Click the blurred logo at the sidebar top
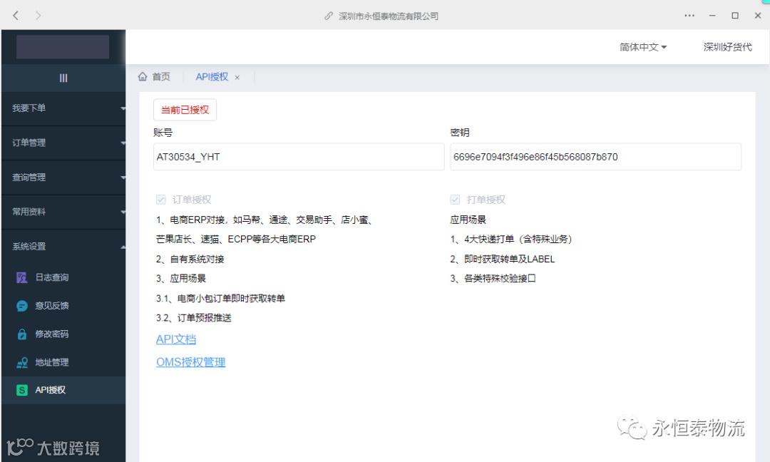This screenshot has width=770, height=462. (x=63, y=46)
